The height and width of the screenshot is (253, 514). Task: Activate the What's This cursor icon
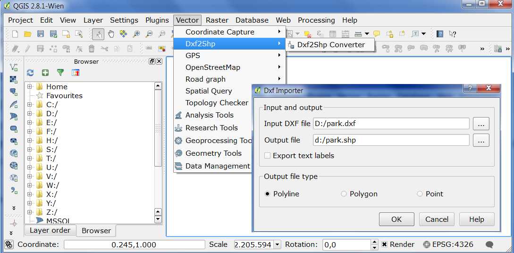click(x=452, y=34)
